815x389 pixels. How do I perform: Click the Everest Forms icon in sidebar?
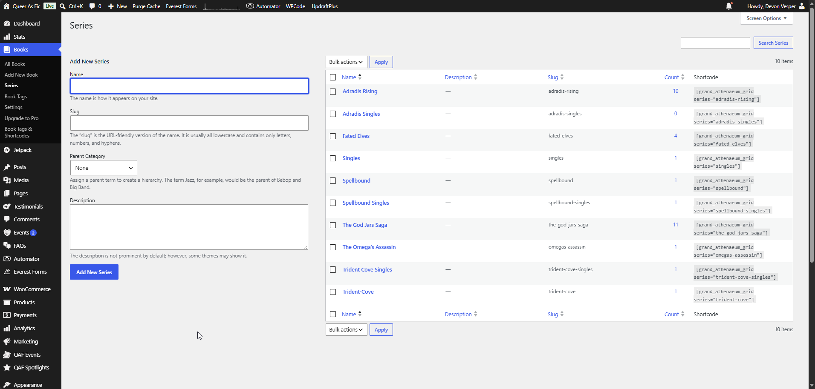7,272
